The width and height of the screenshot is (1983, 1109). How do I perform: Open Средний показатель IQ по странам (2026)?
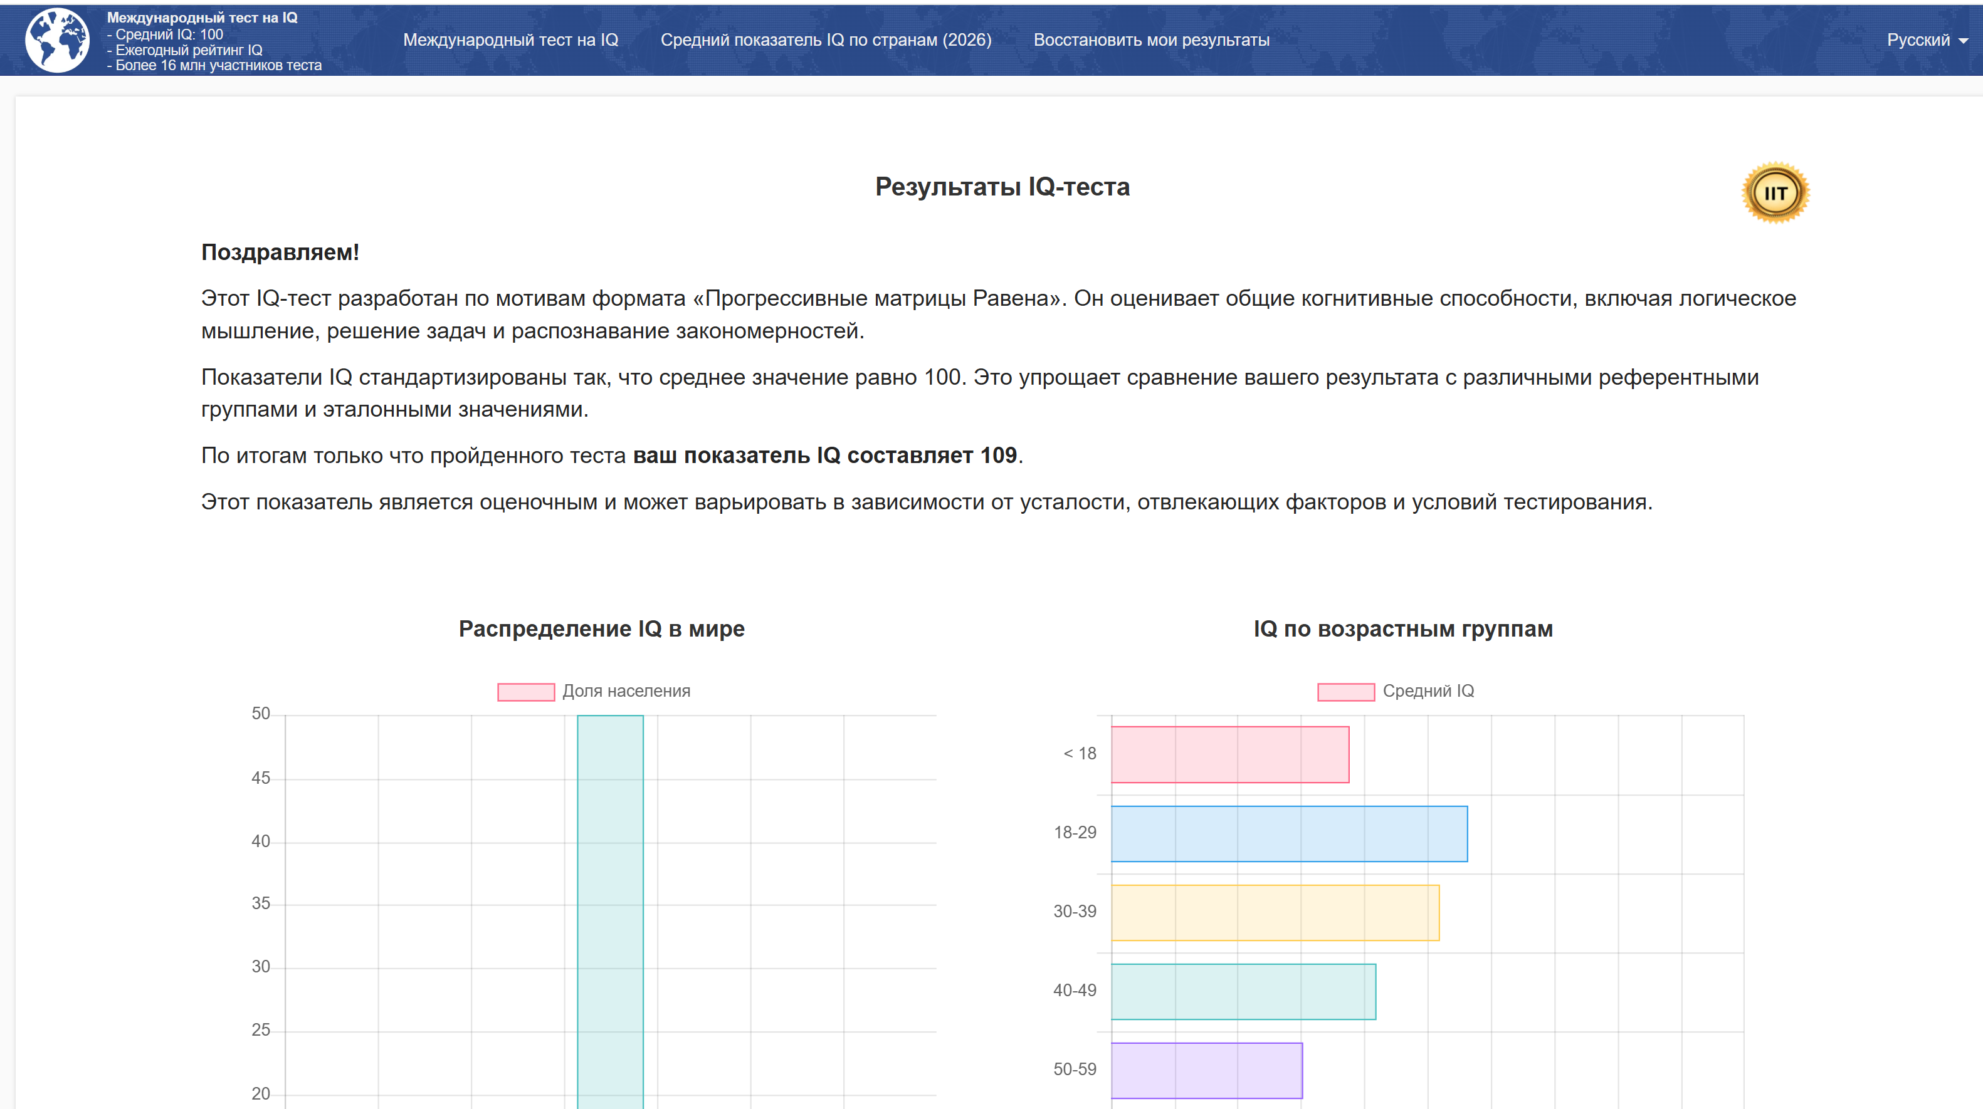825,40
